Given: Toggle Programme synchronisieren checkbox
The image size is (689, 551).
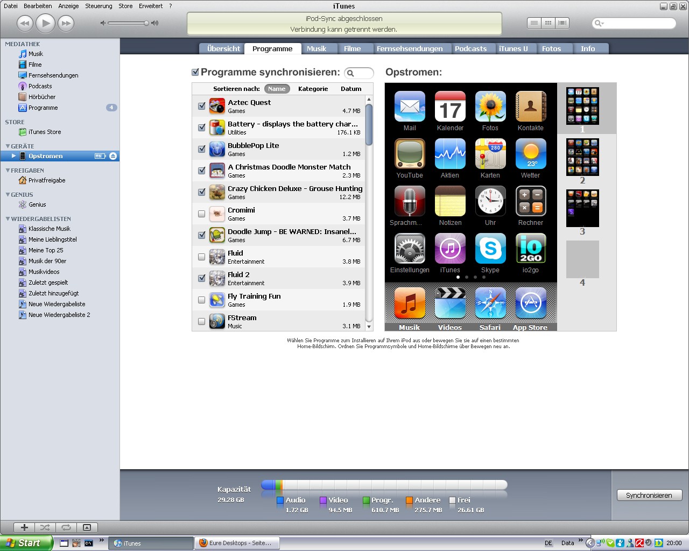Looking at the screenshot, I should [195, 72].
